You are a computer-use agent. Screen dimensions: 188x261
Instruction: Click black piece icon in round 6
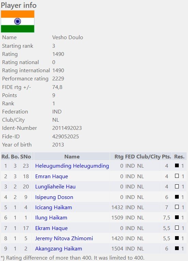pos(177,217)
